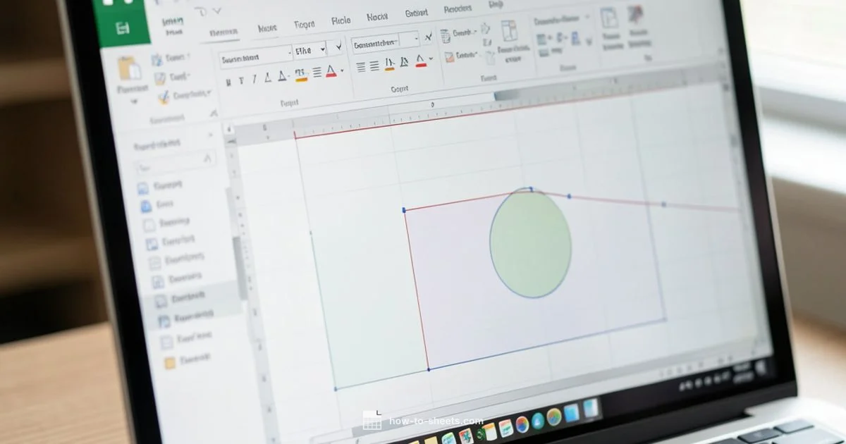Click the green Excel app icon

(123, 28)
